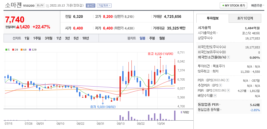Click the calendar icon before 2022.10.13 기준
This screenshot has height=129, width=267.
tap(48, 6)
